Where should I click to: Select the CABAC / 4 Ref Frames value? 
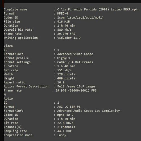[75, 62]
